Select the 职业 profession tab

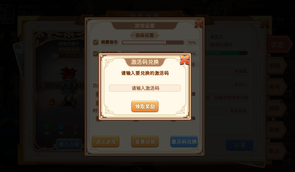pyautogui.click(x=276, y=151)
